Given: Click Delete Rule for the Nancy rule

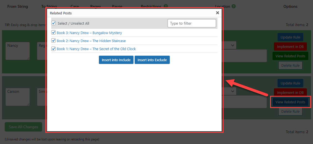Looking at the screenshot, I should [290, 65].
